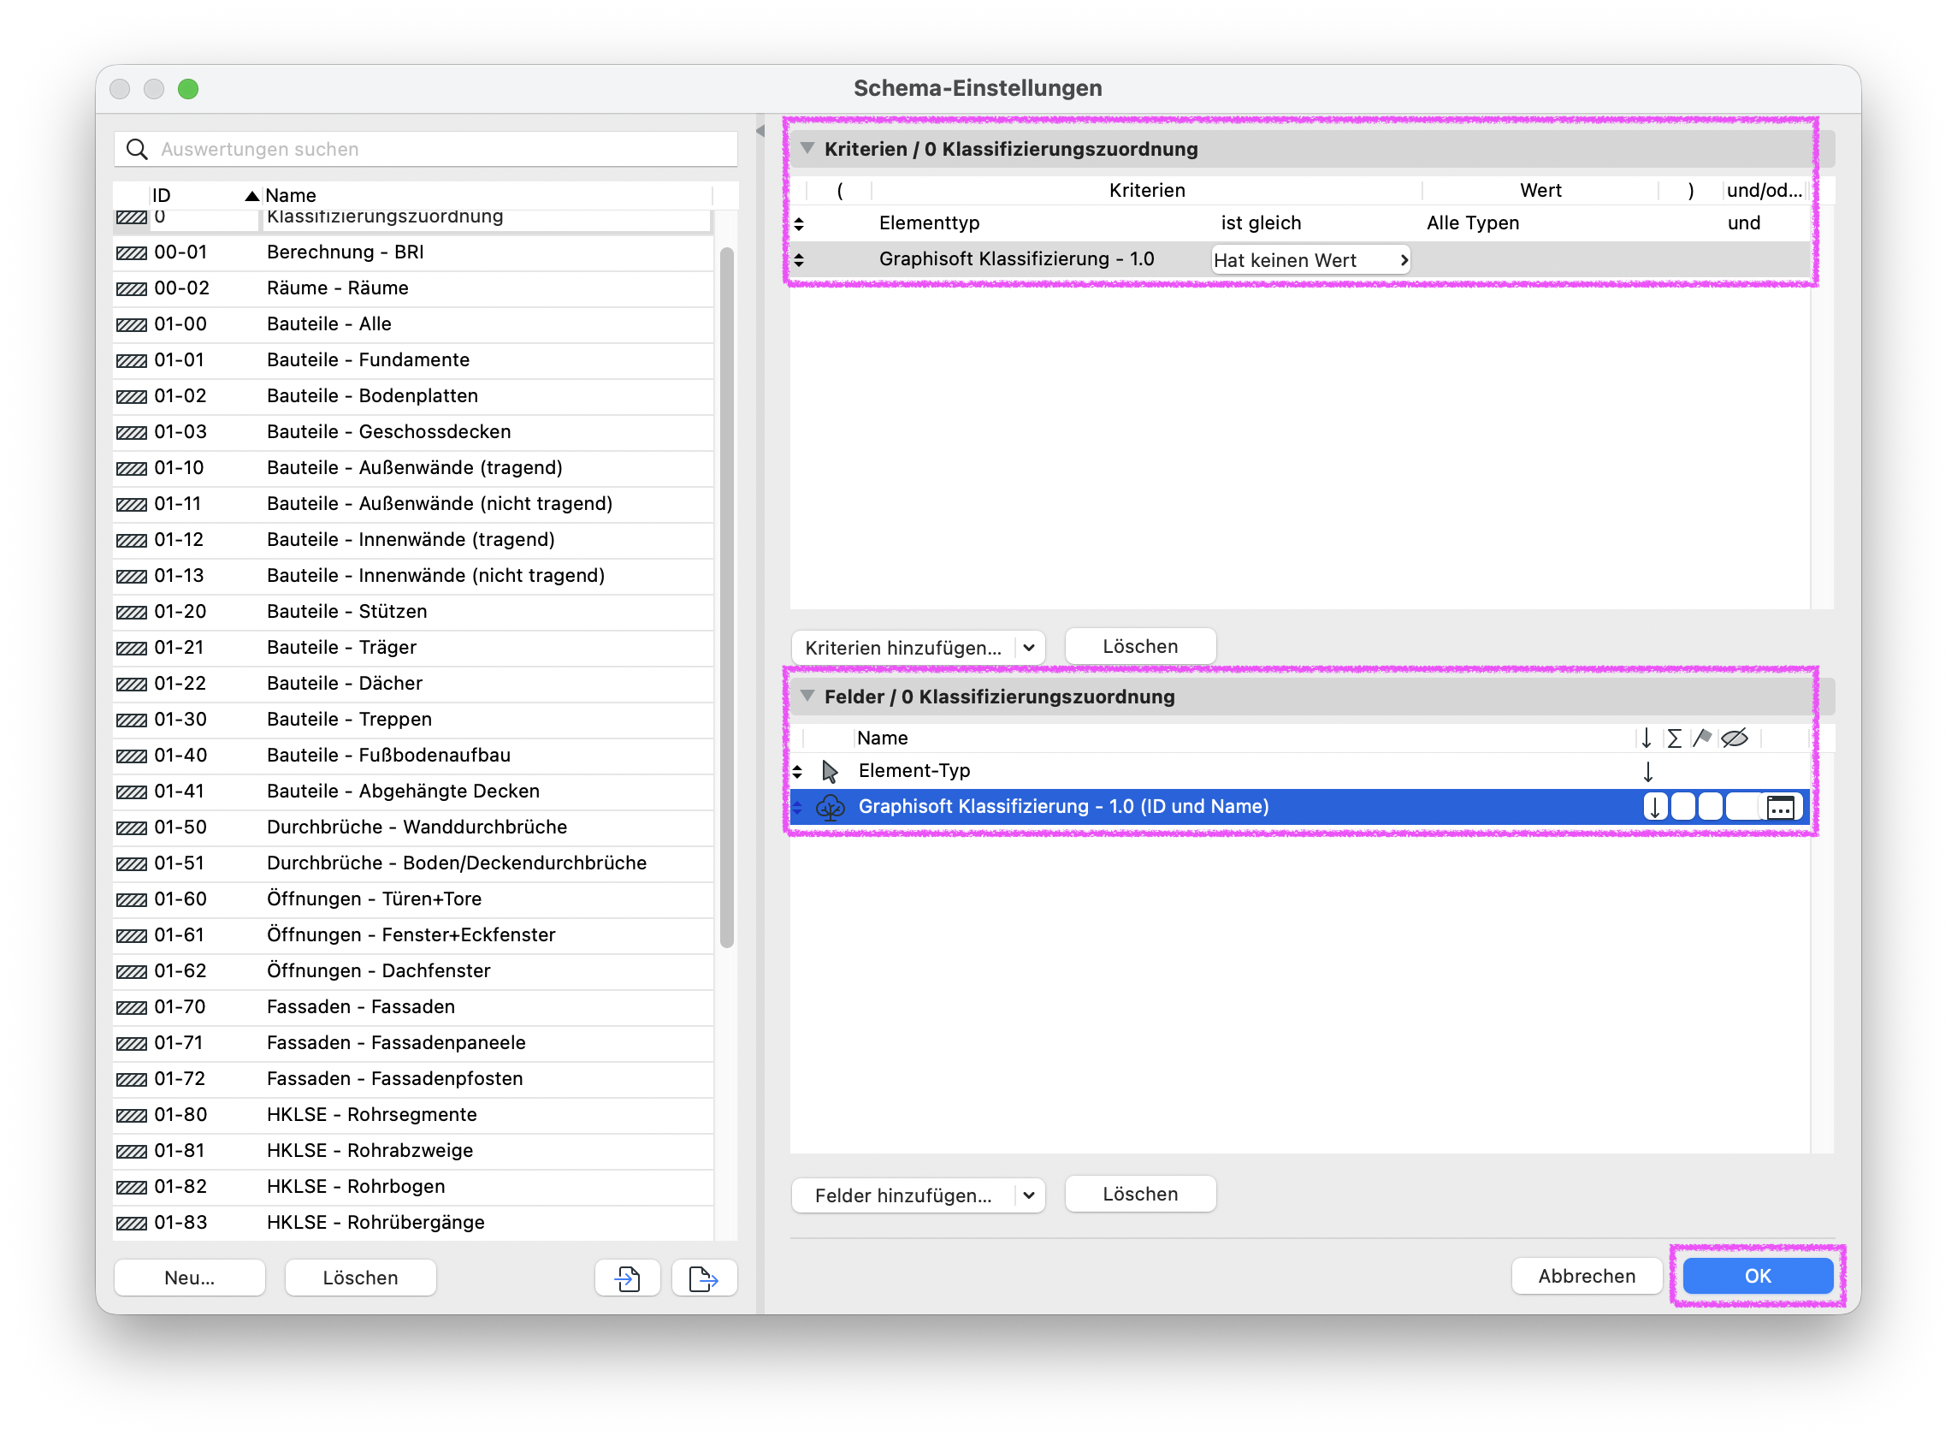Click the green zoom window button
Image resolution: width=1957 pixels, height=1441 pixels.
[x=187, y=88]
